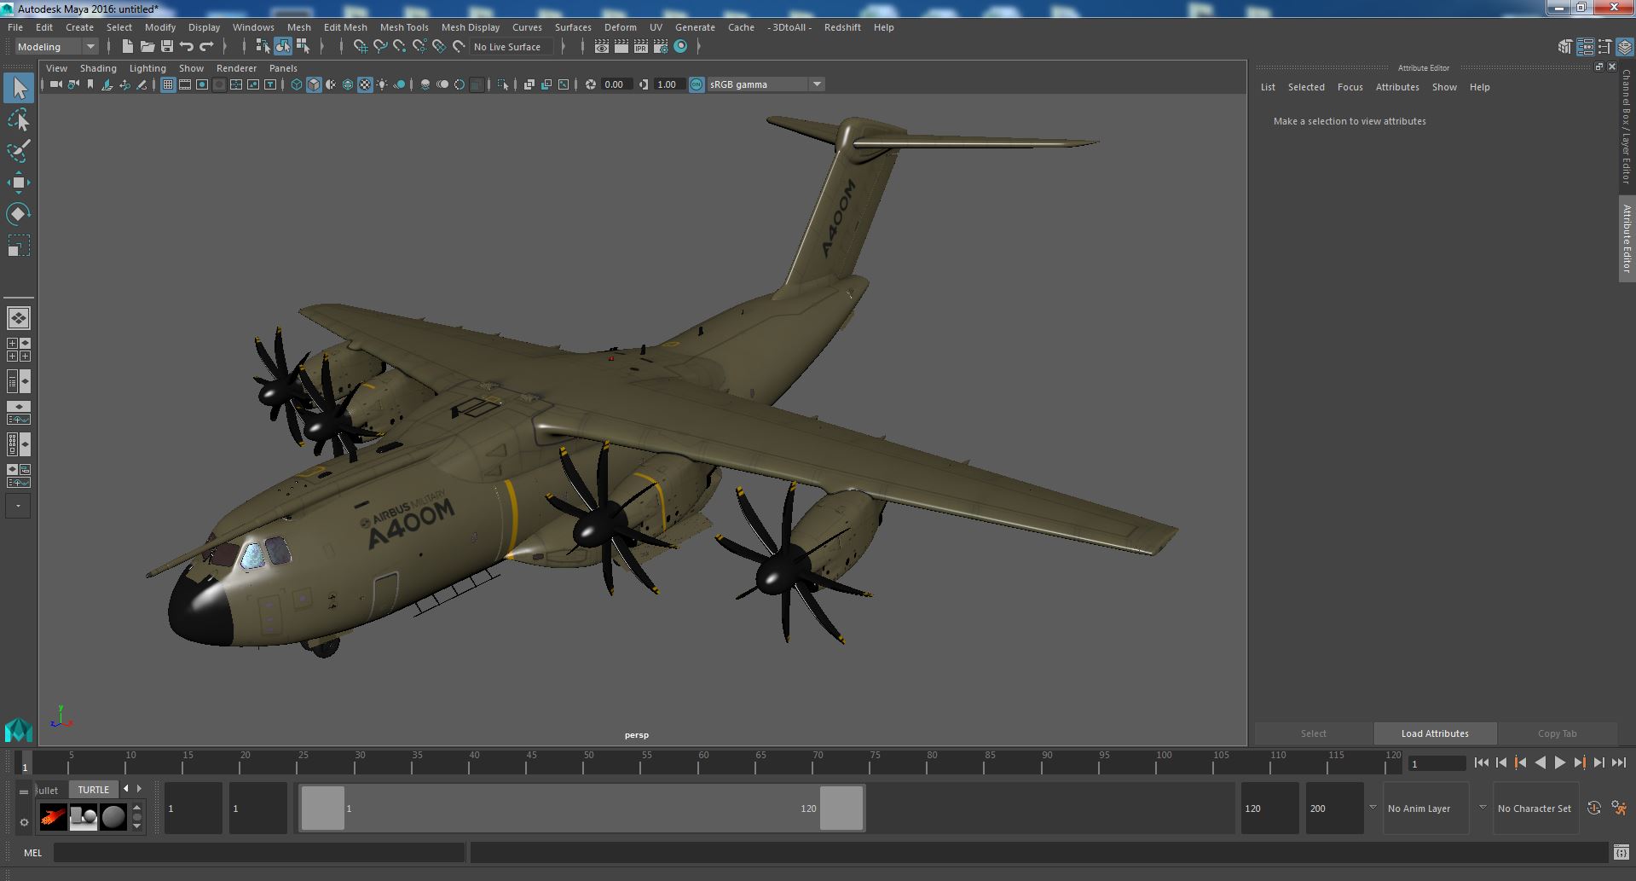Select the TURTLE shelf tab

[94, 790]
